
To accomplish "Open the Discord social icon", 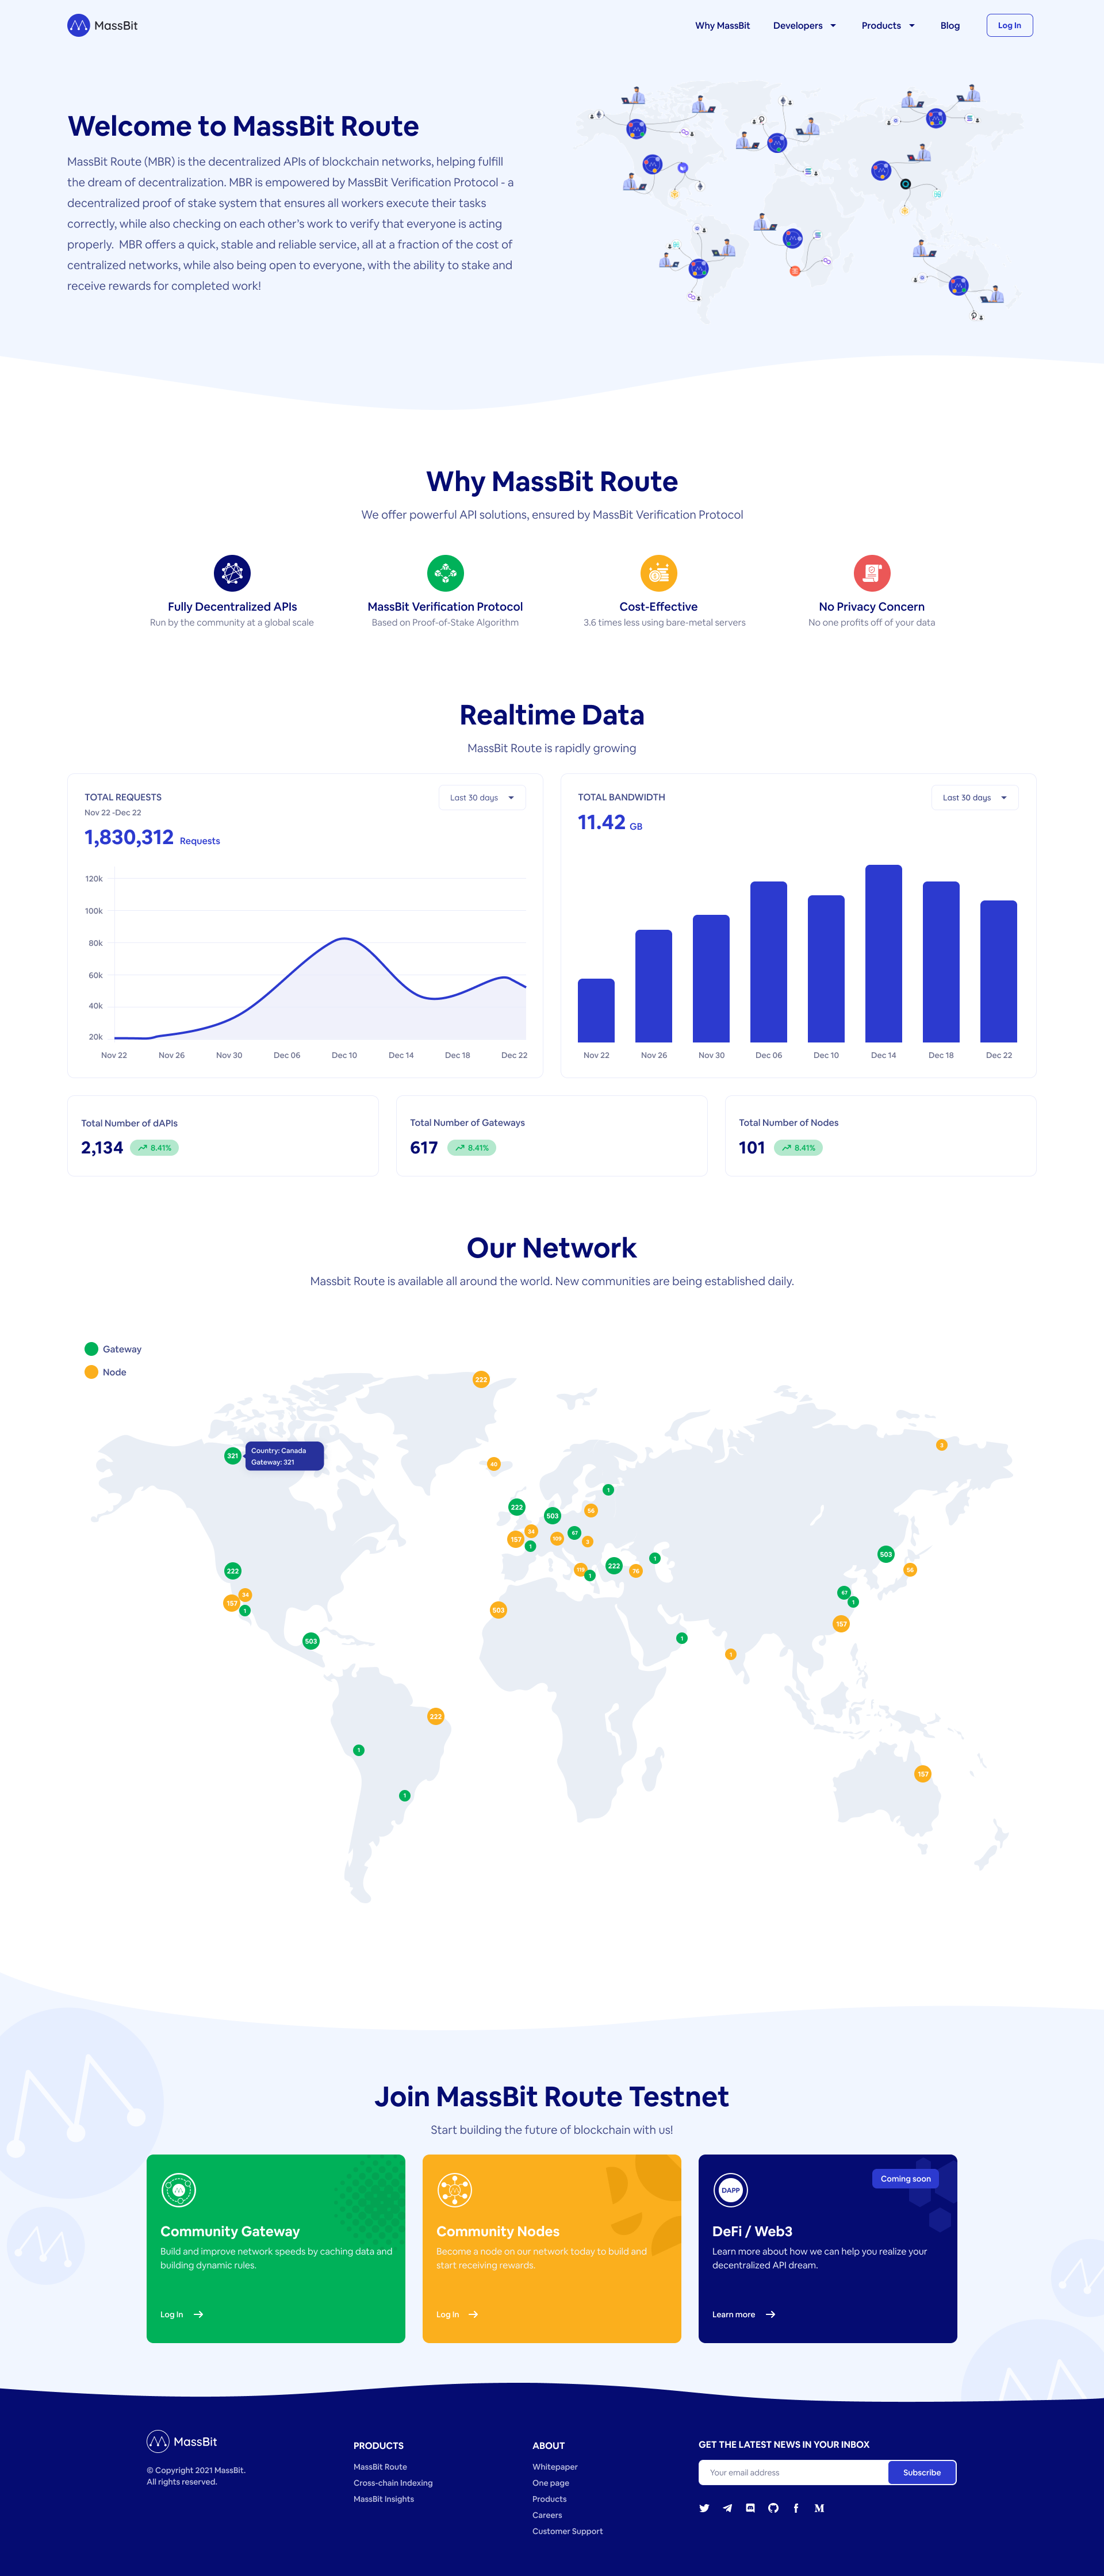I will click(750, 2508).
